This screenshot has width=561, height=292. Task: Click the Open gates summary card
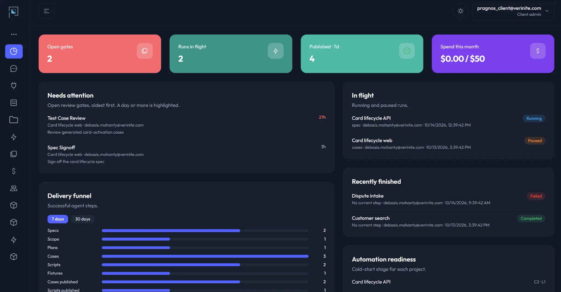[x=100, y=54]
